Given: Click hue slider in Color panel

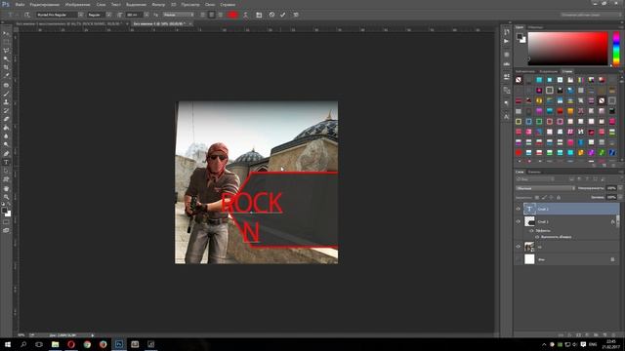Looking at the screenshot, I should (x=616, y=49).
